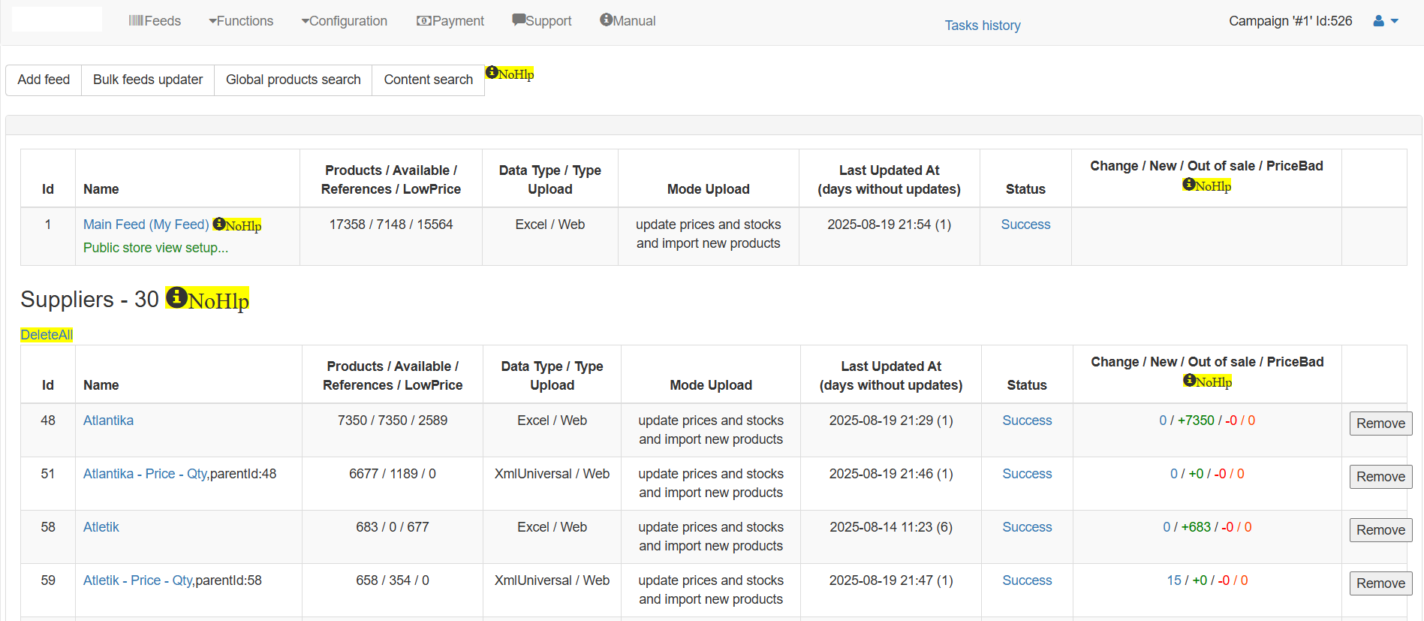
Task: Open the Feeds menu item
Action: coord(155,21)
